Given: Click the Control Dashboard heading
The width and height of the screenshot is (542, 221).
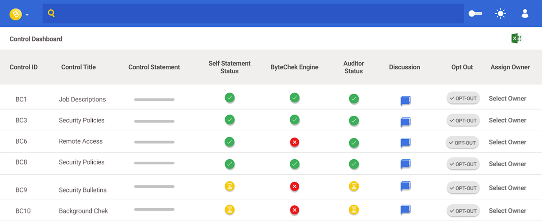Looking at the screenshot, I should coord(36,39).
